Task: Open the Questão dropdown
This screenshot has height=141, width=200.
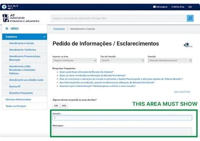Action: tap(170, 61)
